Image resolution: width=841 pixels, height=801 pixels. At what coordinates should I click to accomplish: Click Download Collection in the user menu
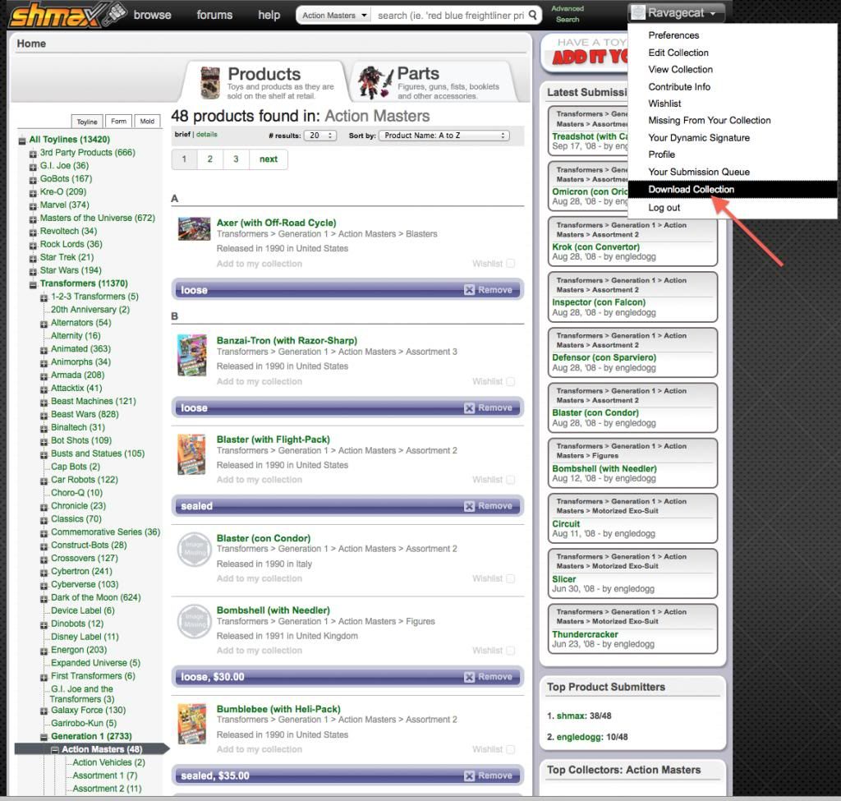point(732,190)
